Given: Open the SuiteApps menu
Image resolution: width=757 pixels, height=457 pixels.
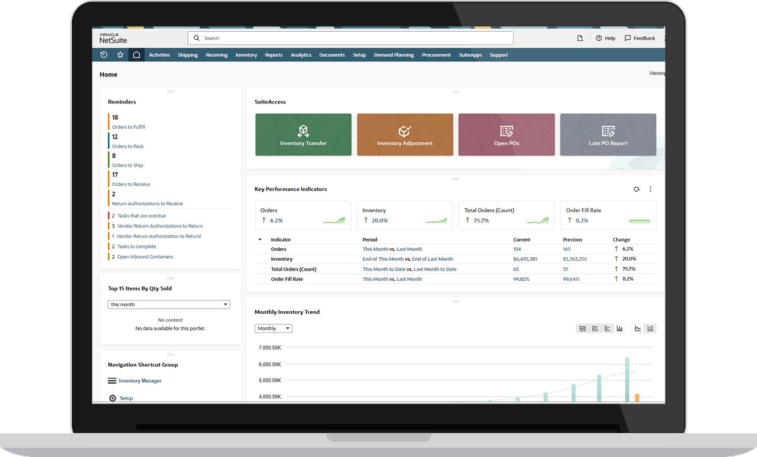Looking at the screenshot, I should click(470, 55).
